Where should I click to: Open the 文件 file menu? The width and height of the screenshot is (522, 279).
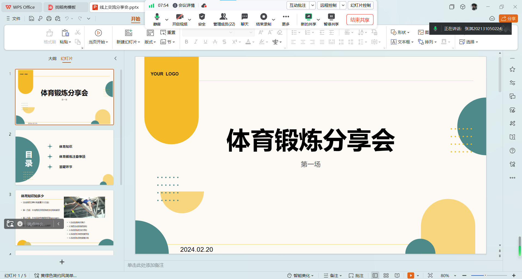pos(14,18)
